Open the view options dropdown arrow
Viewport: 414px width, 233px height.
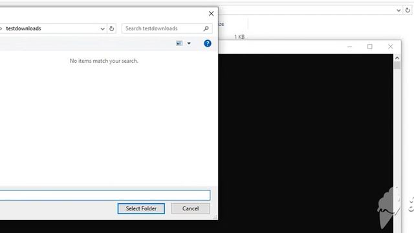tap(189, 43)
